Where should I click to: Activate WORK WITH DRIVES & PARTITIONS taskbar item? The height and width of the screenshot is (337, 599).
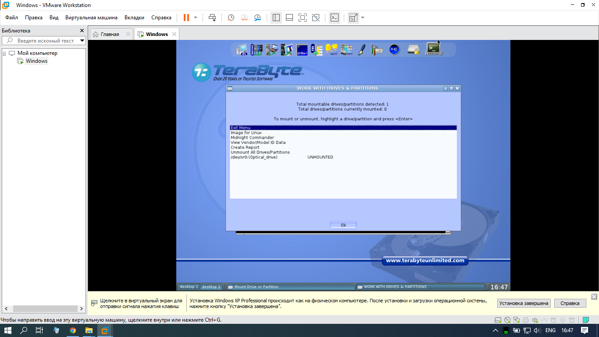tap(421, 287)
